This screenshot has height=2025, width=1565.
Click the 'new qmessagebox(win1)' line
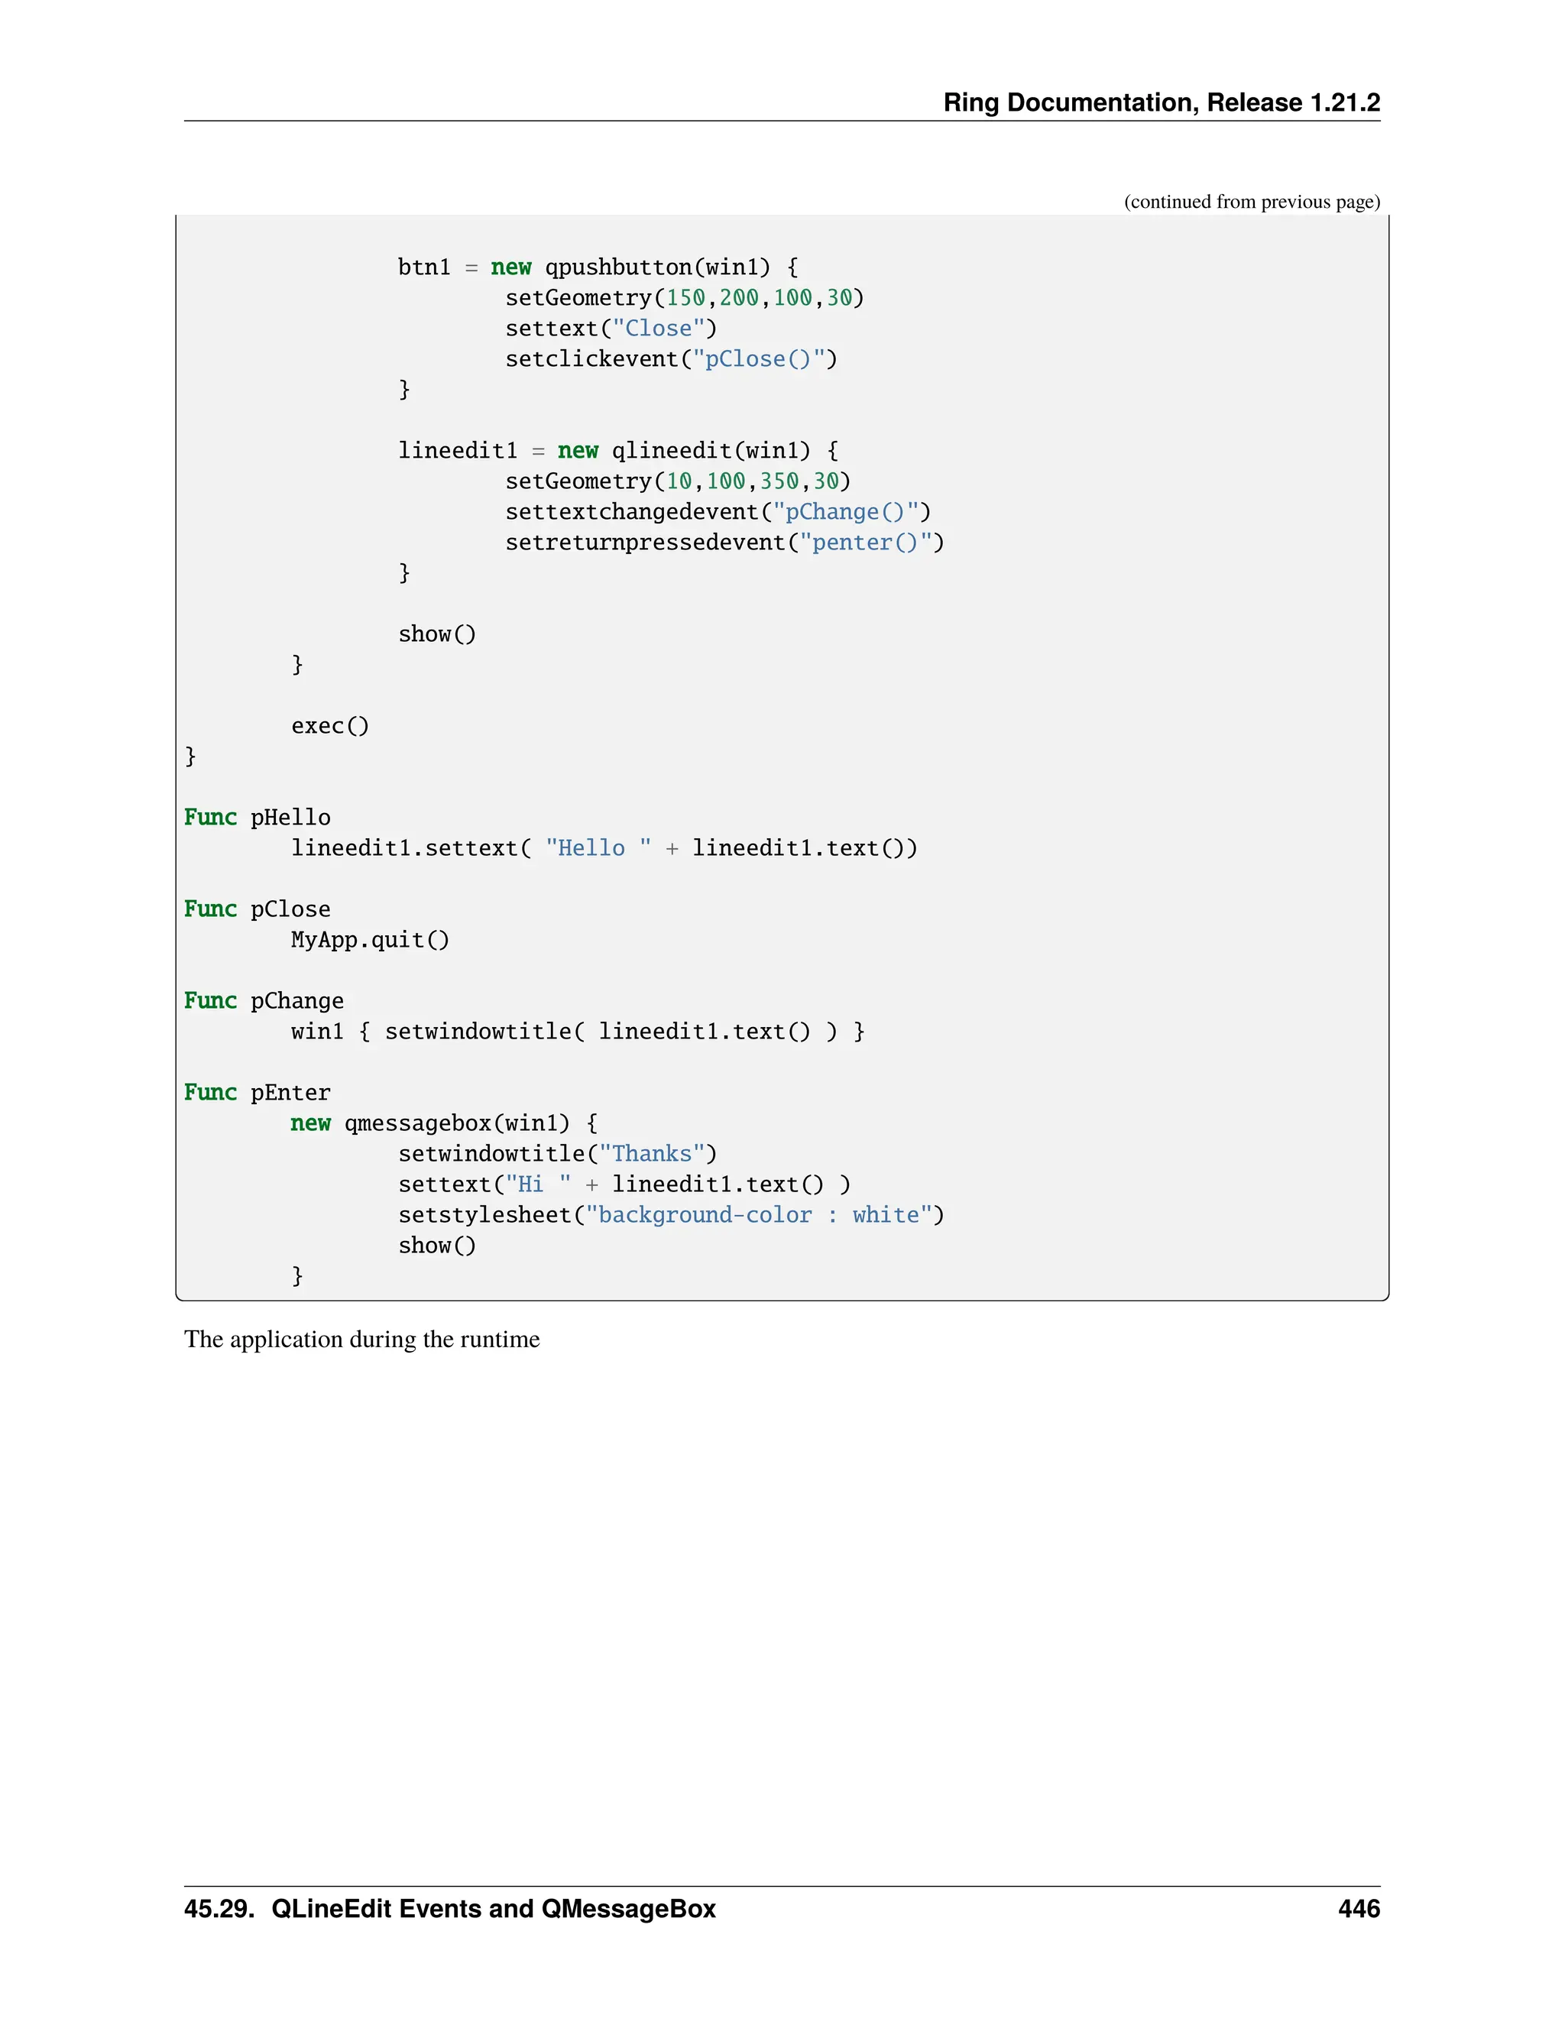pos(443,1124)
